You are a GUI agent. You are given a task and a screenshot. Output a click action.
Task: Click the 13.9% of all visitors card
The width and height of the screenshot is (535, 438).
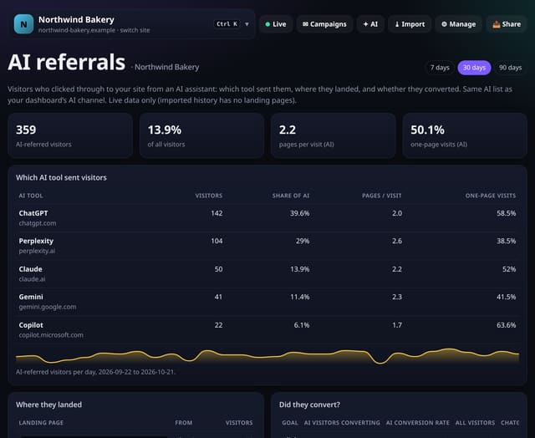[x=201, y=135]
